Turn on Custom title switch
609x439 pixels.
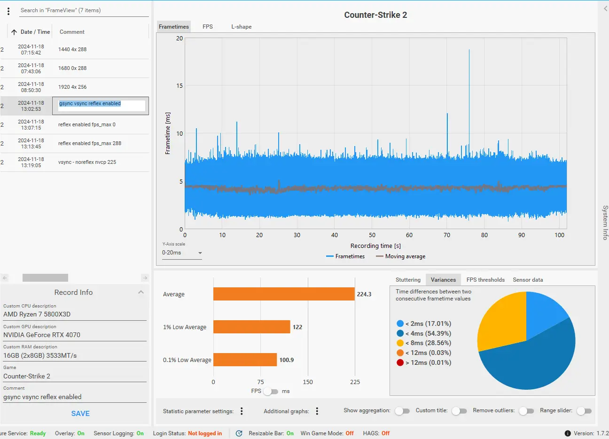(x=459, y=411)
